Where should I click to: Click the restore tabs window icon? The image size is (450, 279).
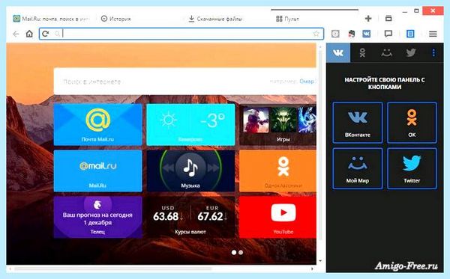pos(388,19)
